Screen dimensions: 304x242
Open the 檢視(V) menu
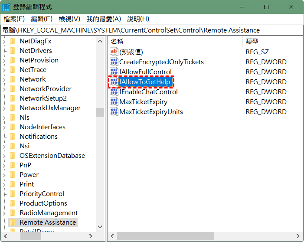point(69,19)
